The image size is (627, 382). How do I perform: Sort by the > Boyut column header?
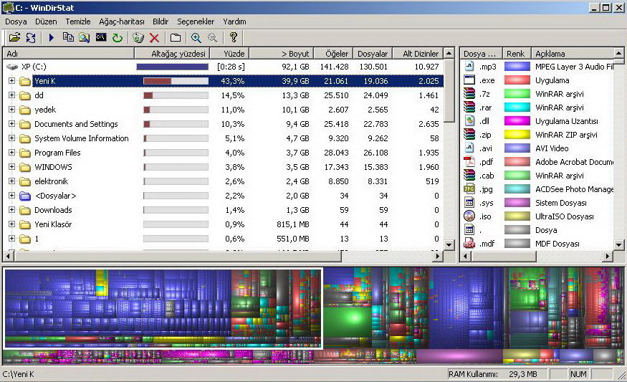[282, 54]
